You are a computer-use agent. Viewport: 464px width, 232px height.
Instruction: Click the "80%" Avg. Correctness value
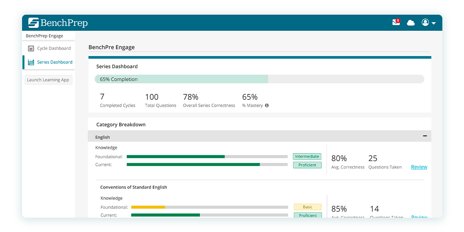point(339,158)
